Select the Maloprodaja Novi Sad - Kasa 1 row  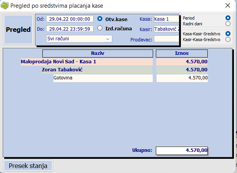pos(87,62)
